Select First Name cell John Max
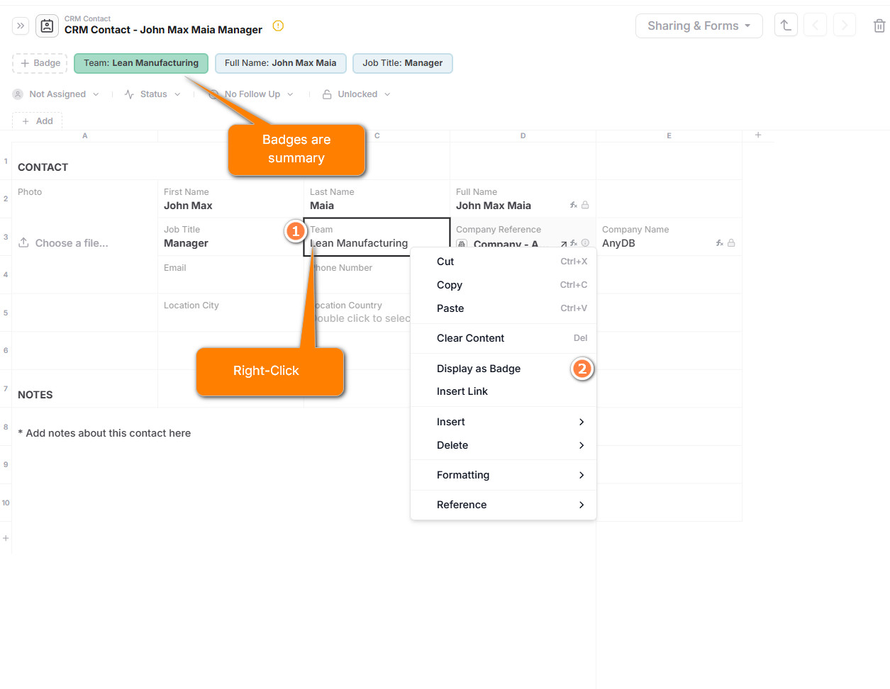This screenshot has width=890, height=689. [230, 198]
